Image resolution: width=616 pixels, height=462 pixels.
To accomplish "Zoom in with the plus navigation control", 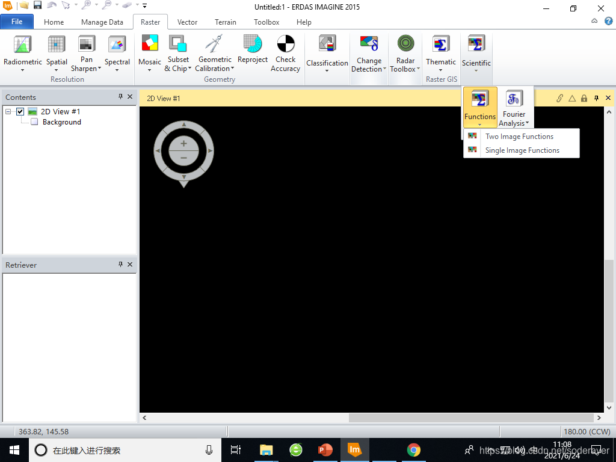I will [x=183, y=143].
